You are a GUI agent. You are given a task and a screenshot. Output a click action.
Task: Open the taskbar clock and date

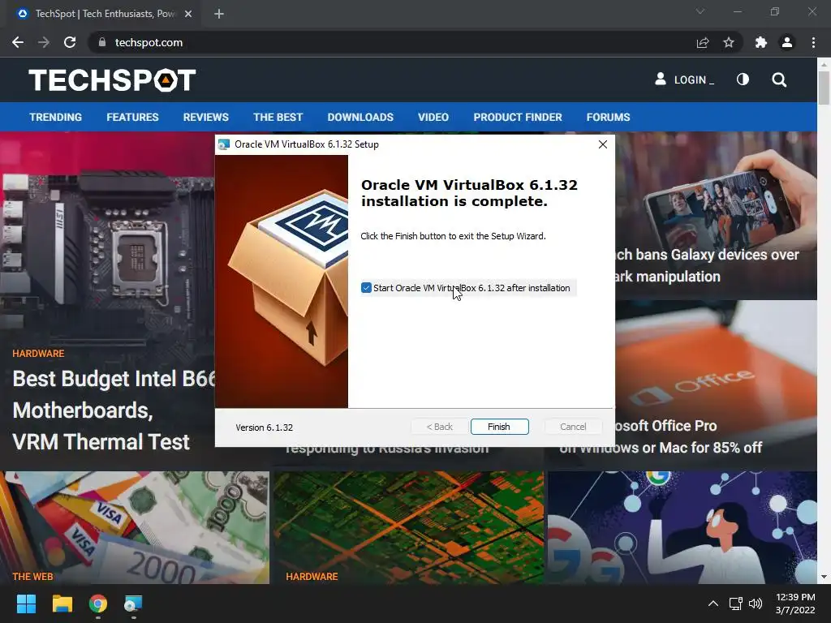[795, 604]
